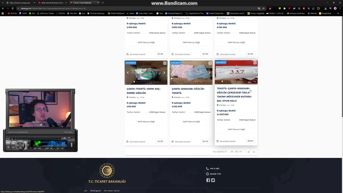Go back using the browser back arrow

(x=3, y=8)
